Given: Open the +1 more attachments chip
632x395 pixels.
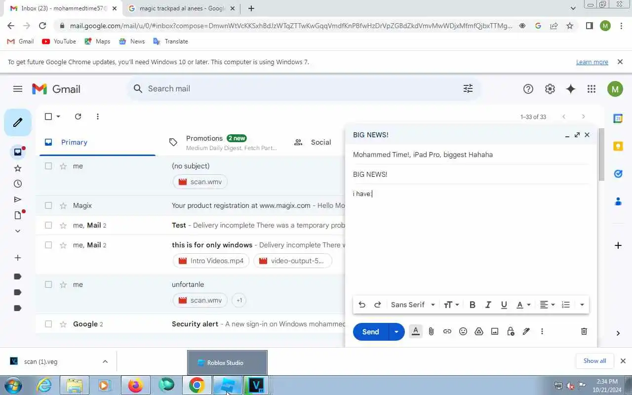Looking at the screenshot, I should (x=239, y=300).
